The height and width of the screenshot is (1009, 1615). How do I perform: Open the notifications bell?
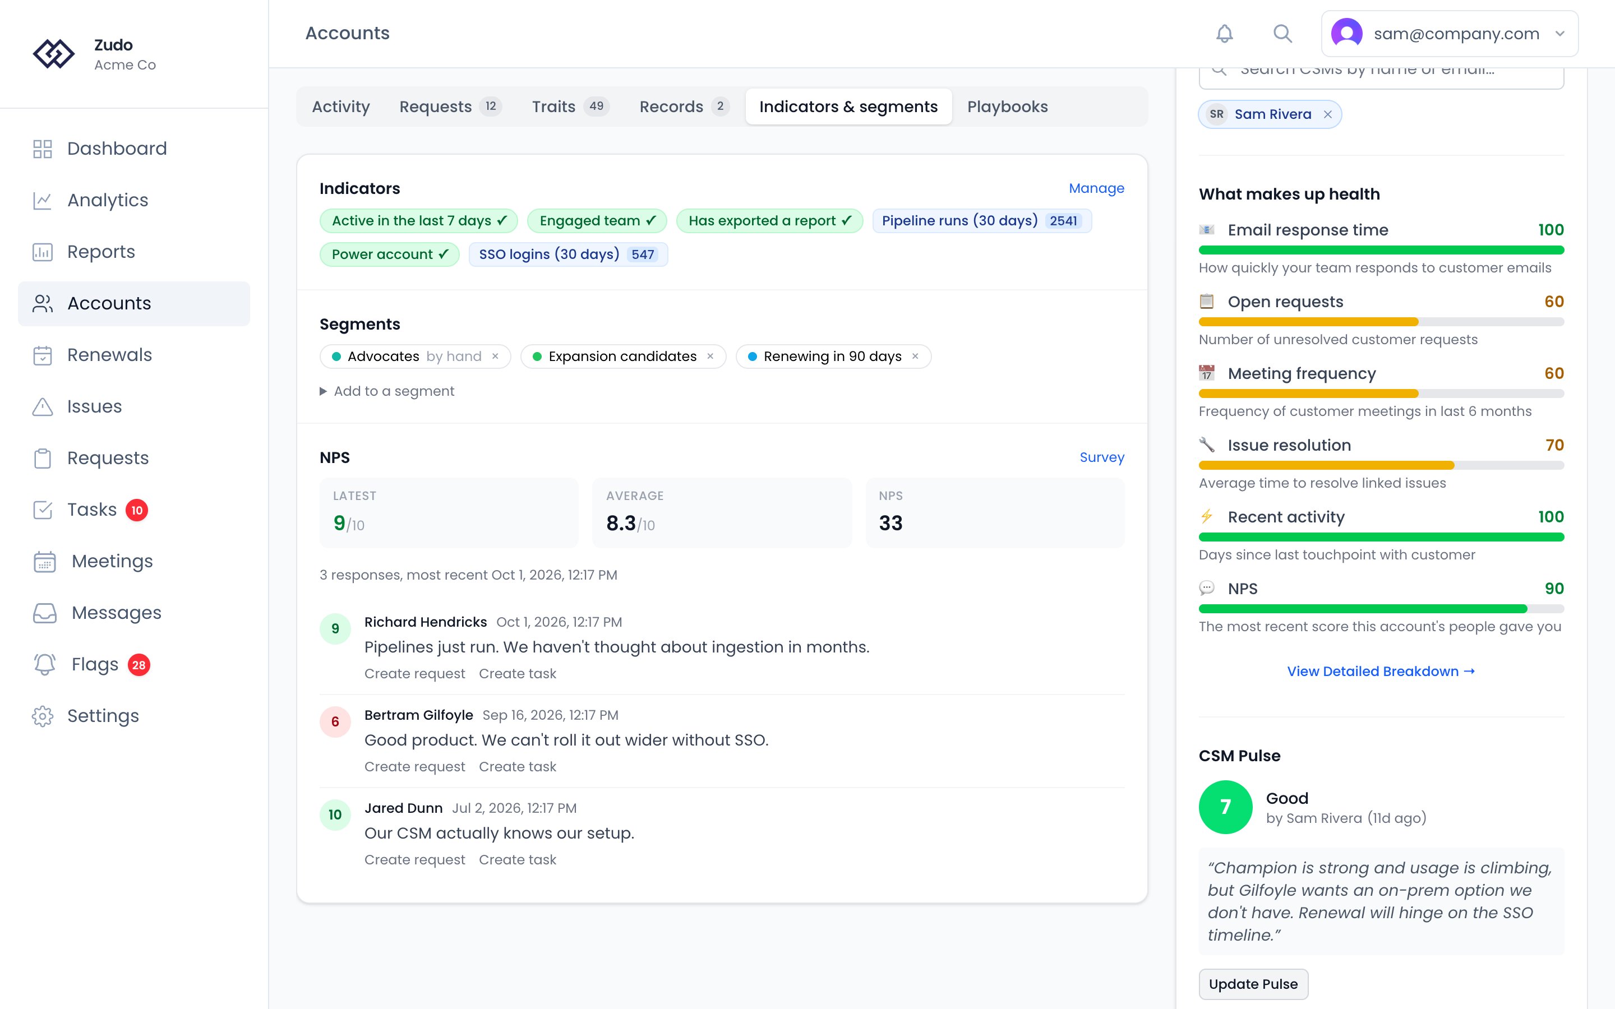pos(1224,34)
